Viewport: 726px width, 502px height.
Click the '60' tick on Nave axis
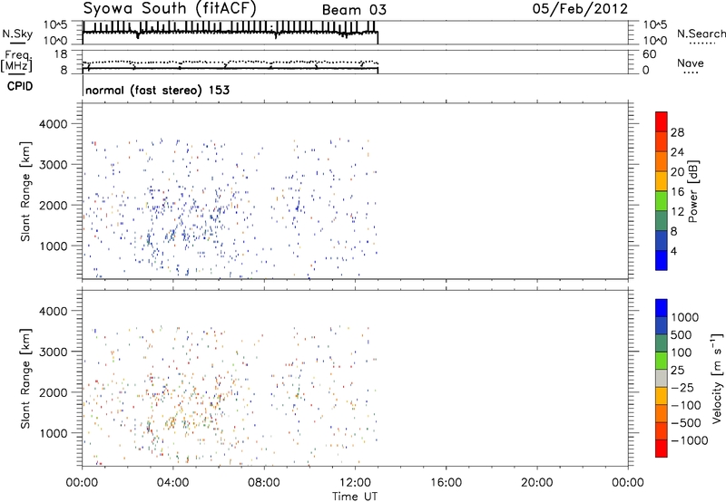click(x=649, y=54)
